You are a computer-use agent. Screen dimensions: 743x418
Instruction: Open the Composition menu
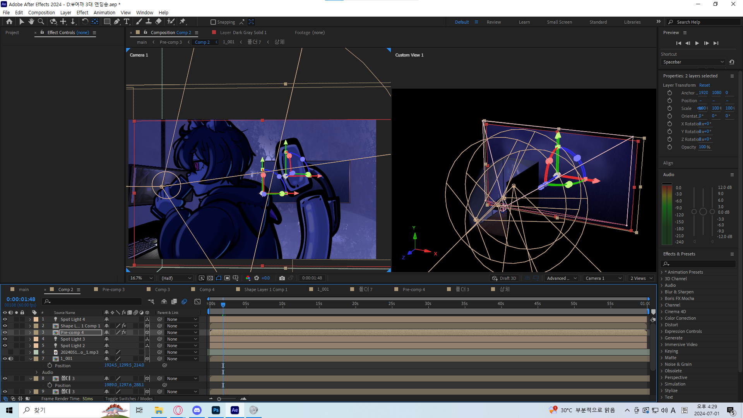point(41,12)
